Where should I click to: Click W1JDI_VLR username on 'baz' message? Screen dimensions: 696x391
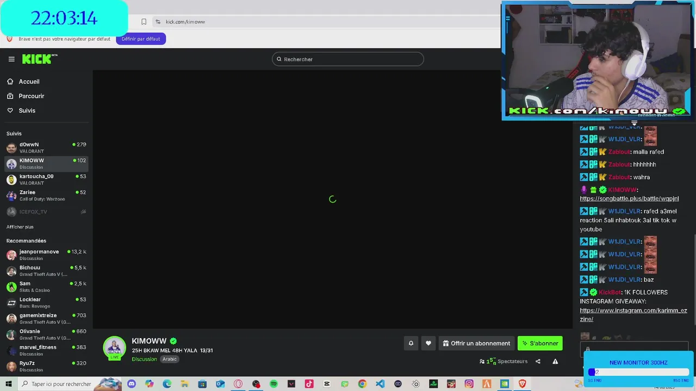[x=624, y=280]
